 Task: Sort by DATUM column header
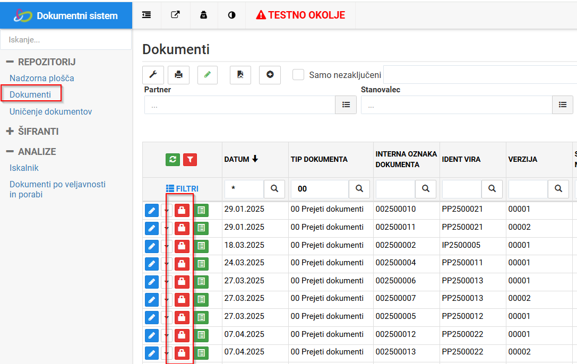(242, 159)
